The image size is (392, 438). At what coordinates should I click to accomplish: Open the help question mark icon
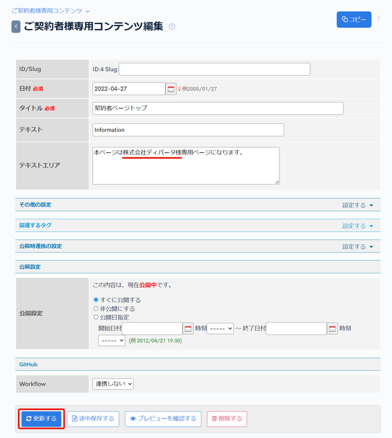(172, 27)
